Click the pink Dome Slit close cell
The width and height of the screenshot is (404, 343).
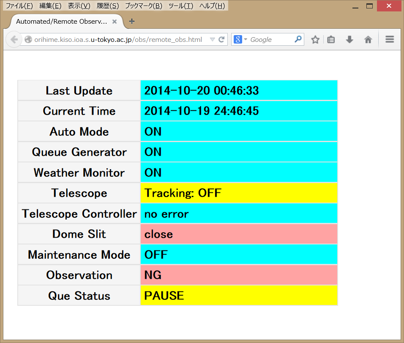(x=239, y=234)
